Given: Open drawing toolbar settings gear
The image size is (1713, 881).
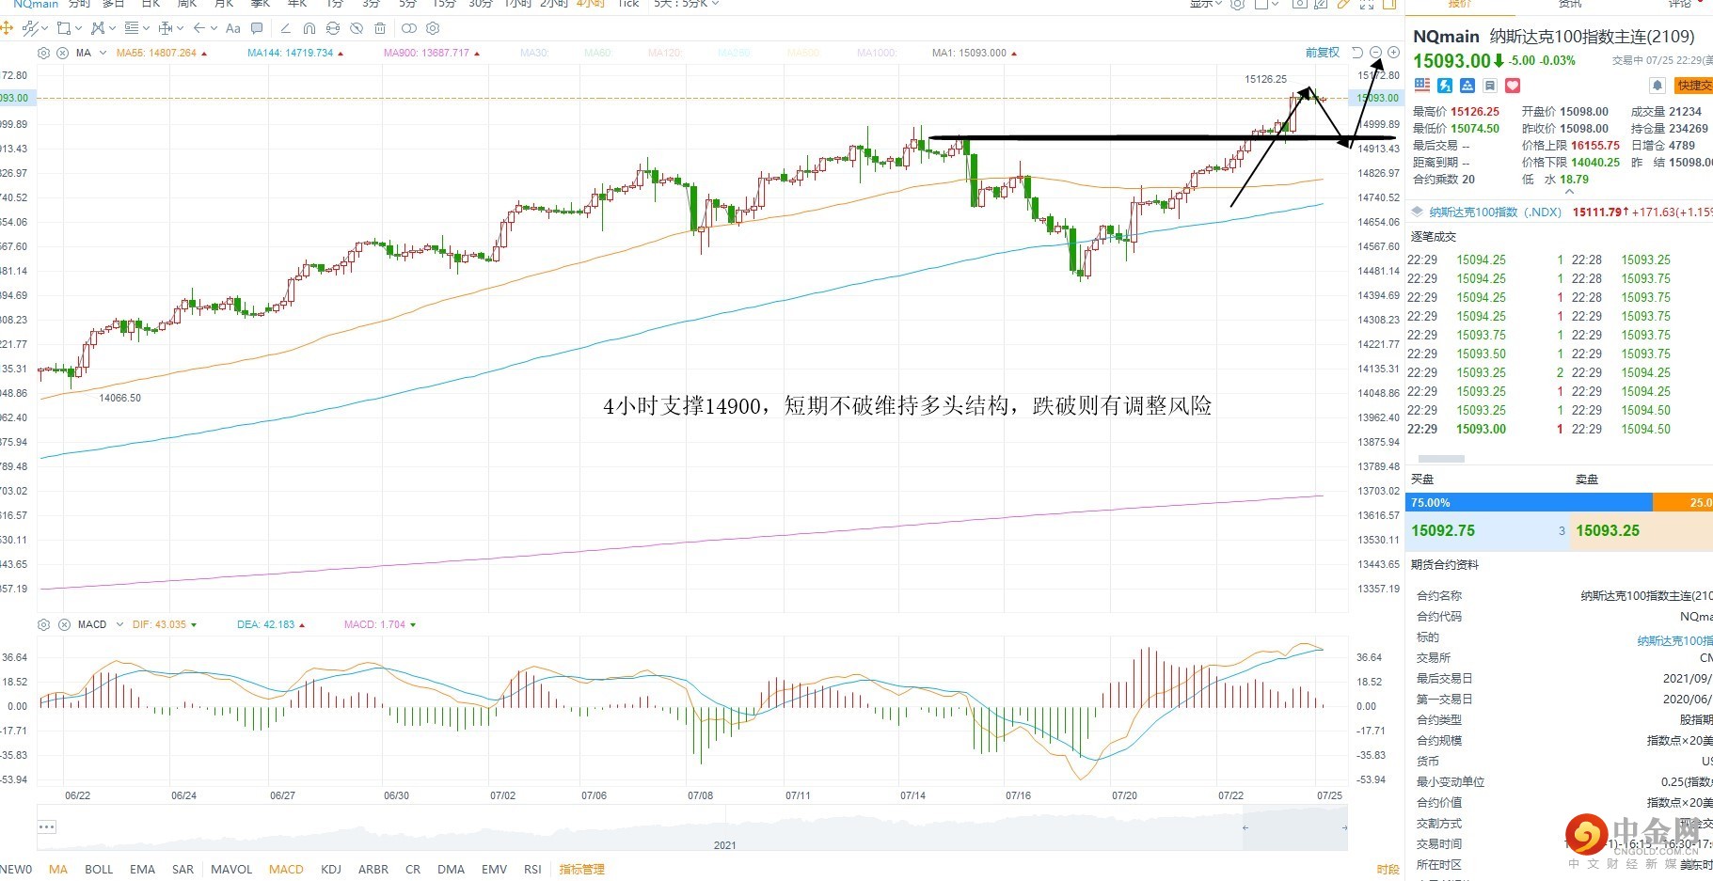Looking at the screenshot, I should [433, 28].
